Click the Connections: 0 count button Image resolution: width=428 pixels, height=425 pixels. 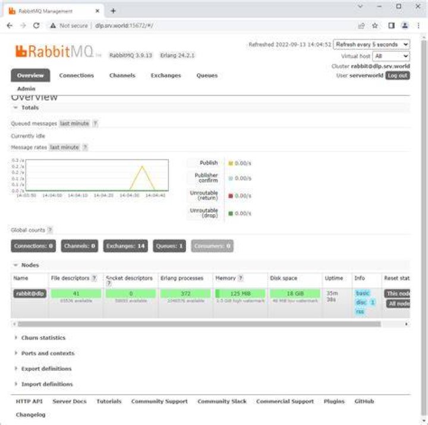point(33,246)
